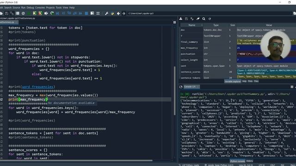Click the Run selection icon

point(46,13)
